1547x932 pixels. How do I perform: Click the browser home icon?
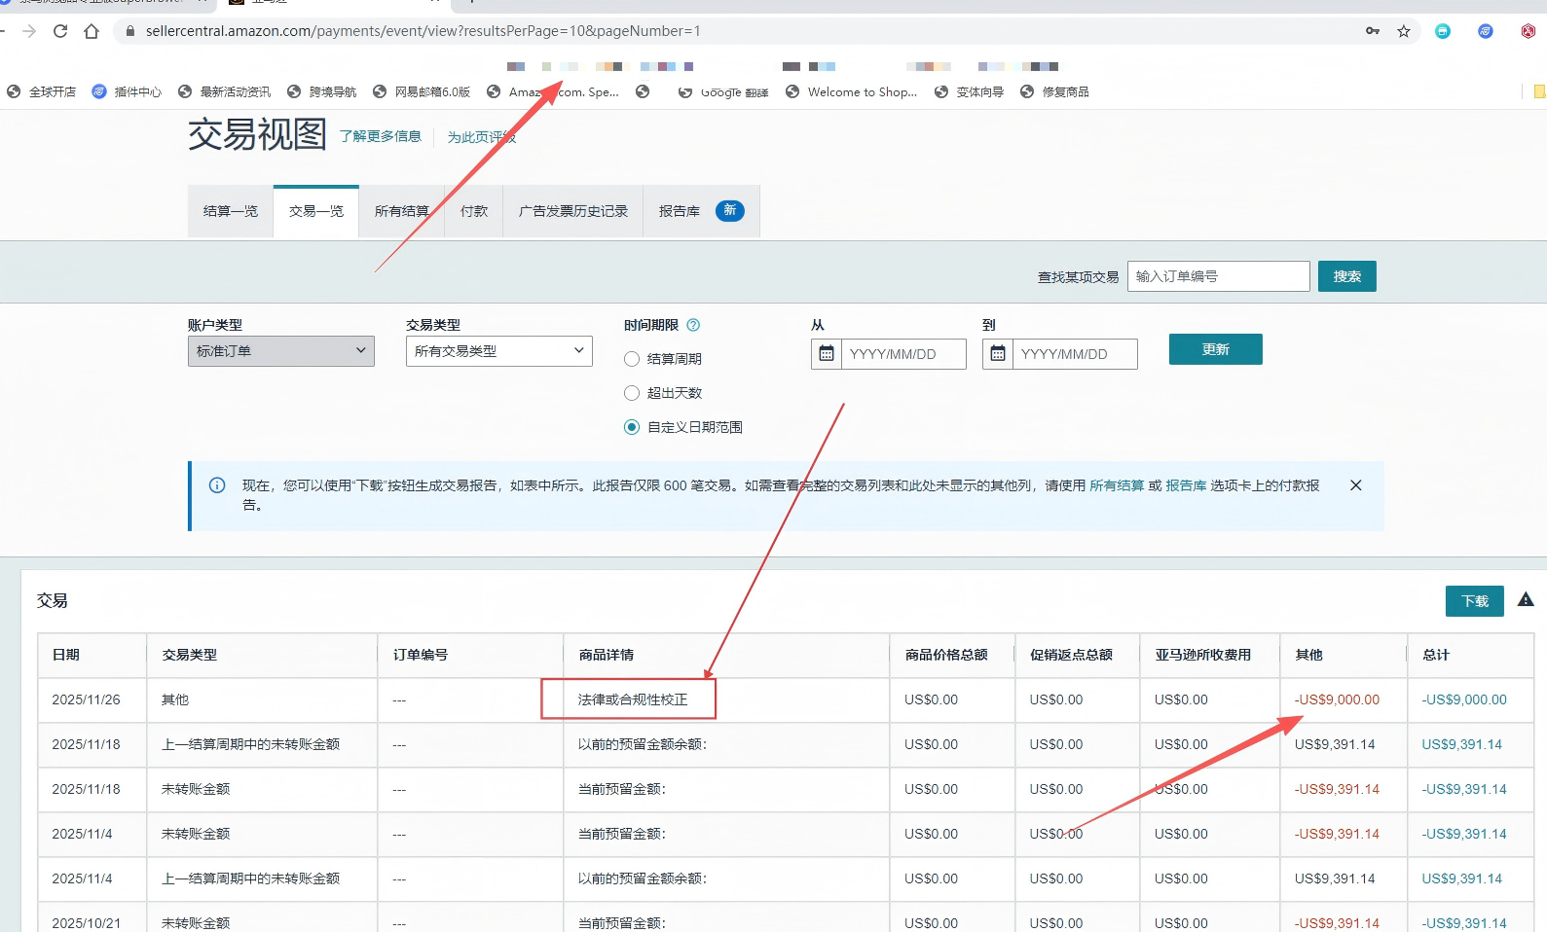[92, 31]
